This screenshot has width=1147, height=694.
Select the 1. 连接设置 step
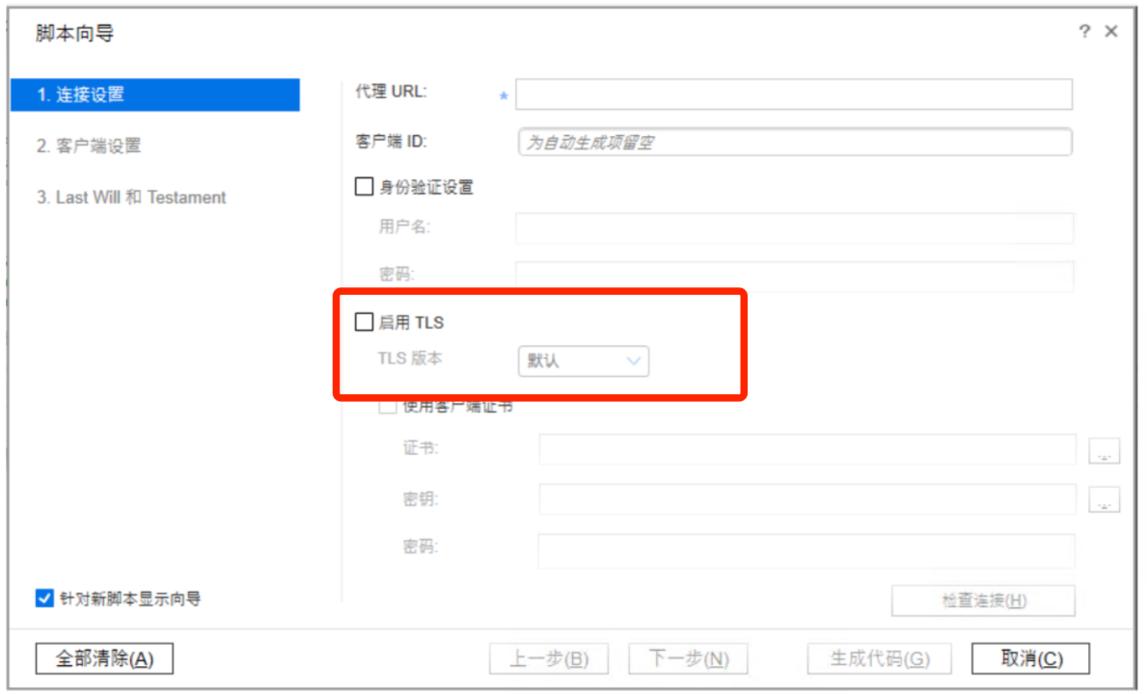[x=155, y=94]
